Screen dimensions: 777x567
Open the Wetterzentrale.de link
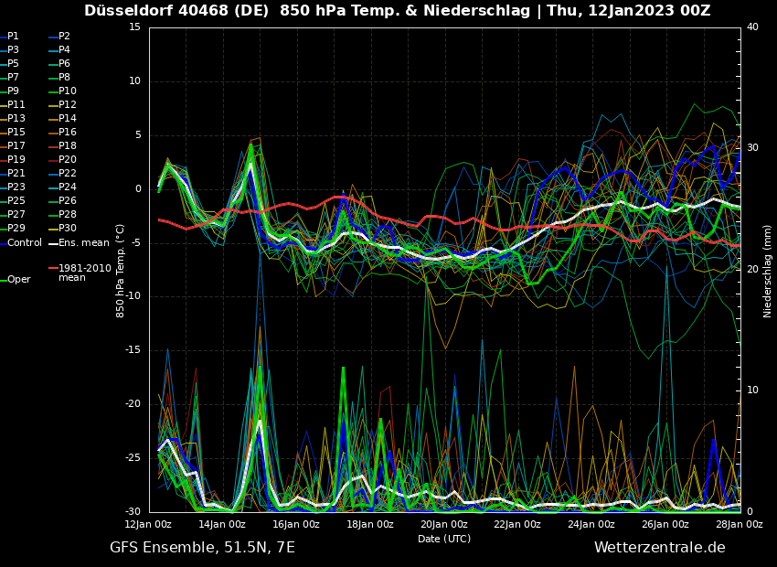pyautogui.click(x=659, y=548)
